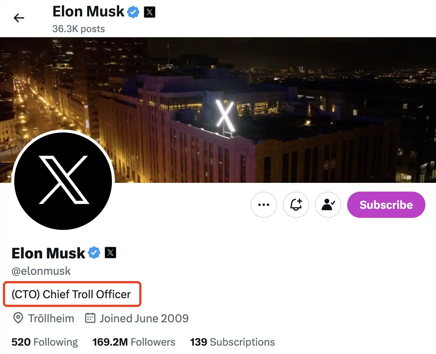Viewport: 436px width, 354px height.
Task: Click the X affiliate badge beside the profile name
Action: (x=110, y=253)
